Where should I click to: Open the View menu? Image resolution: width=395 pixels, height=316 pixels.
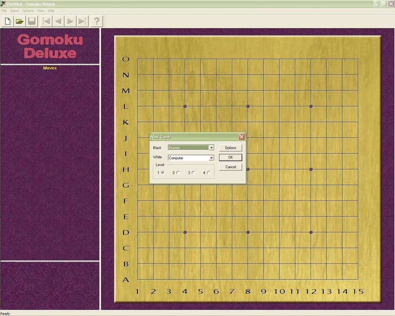pyautogui.click(x=41, y=11)
